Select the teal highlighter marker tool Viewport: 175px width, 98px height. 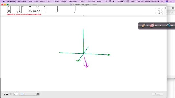tap(168, 26)
